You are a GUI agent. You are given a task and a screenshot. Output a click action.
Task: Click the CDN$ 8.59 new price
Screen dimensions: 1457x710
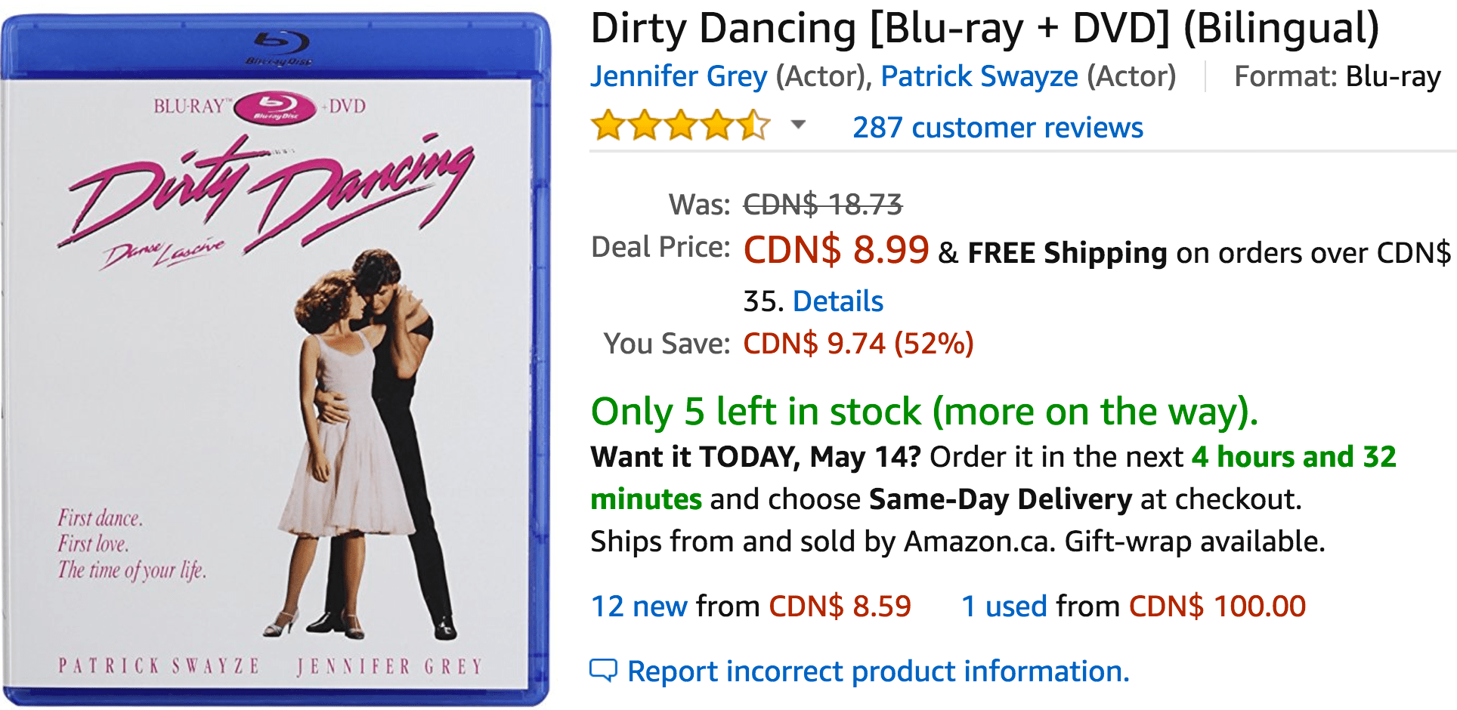pos(840,606)
